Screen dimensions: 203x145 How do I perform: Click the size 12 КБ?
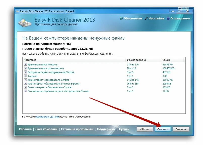pos(166,91)
